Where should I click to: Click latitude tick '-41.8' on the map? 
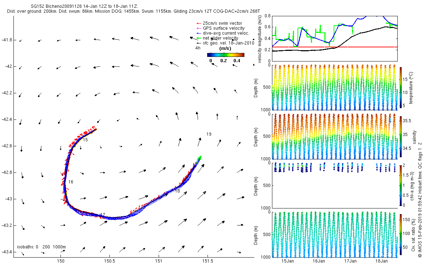(x=6, y=40)
